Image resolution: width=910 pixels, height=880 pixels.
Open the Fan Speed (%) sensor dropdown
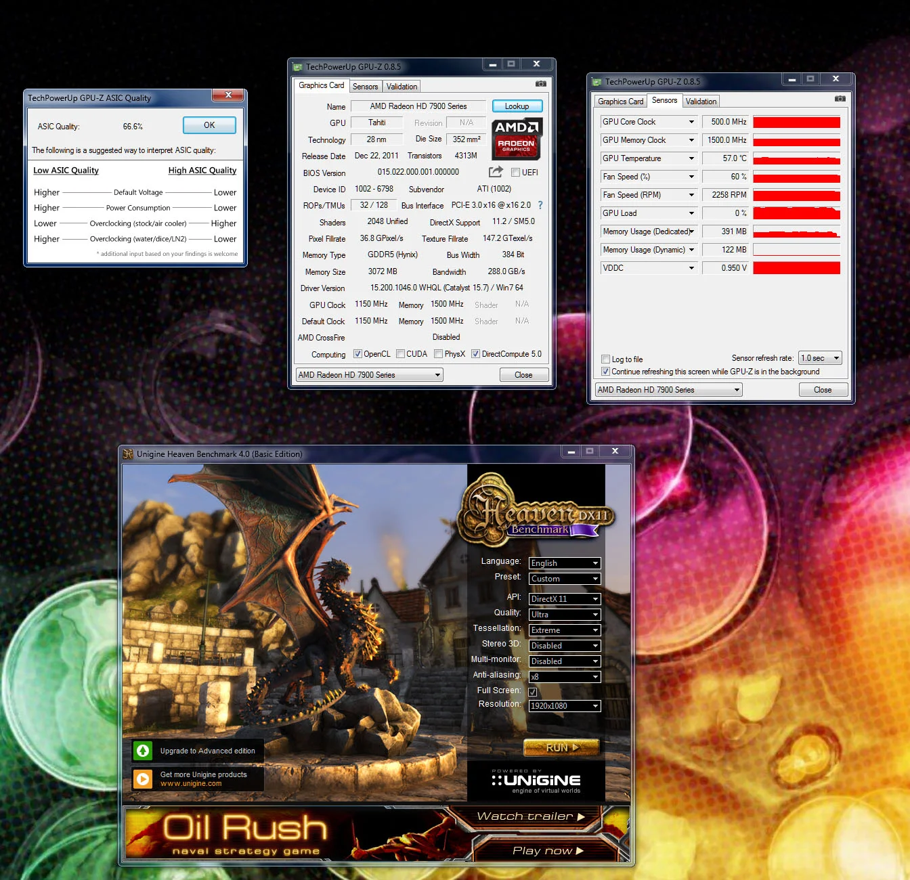(x=691, y=177)
